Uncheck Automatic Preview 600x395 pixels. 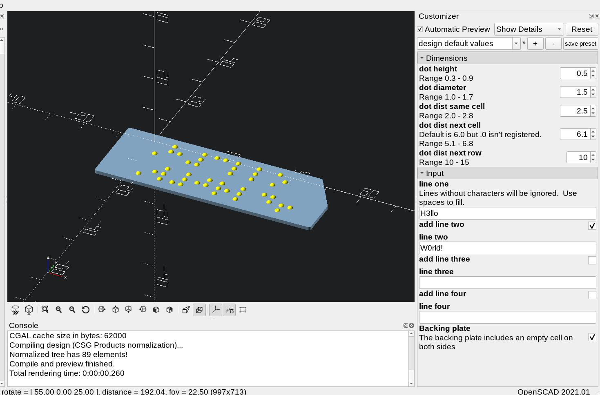pos(420,29)
